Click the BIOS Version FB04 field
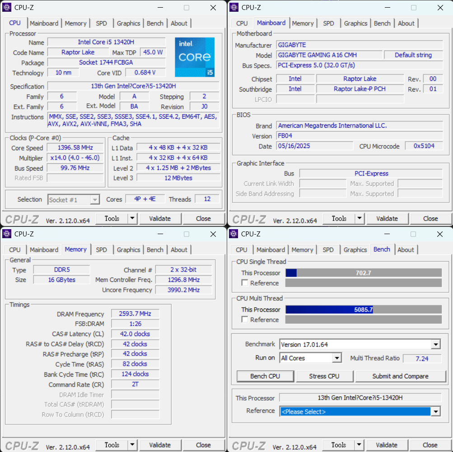453x452 pixels. point(360,136)
